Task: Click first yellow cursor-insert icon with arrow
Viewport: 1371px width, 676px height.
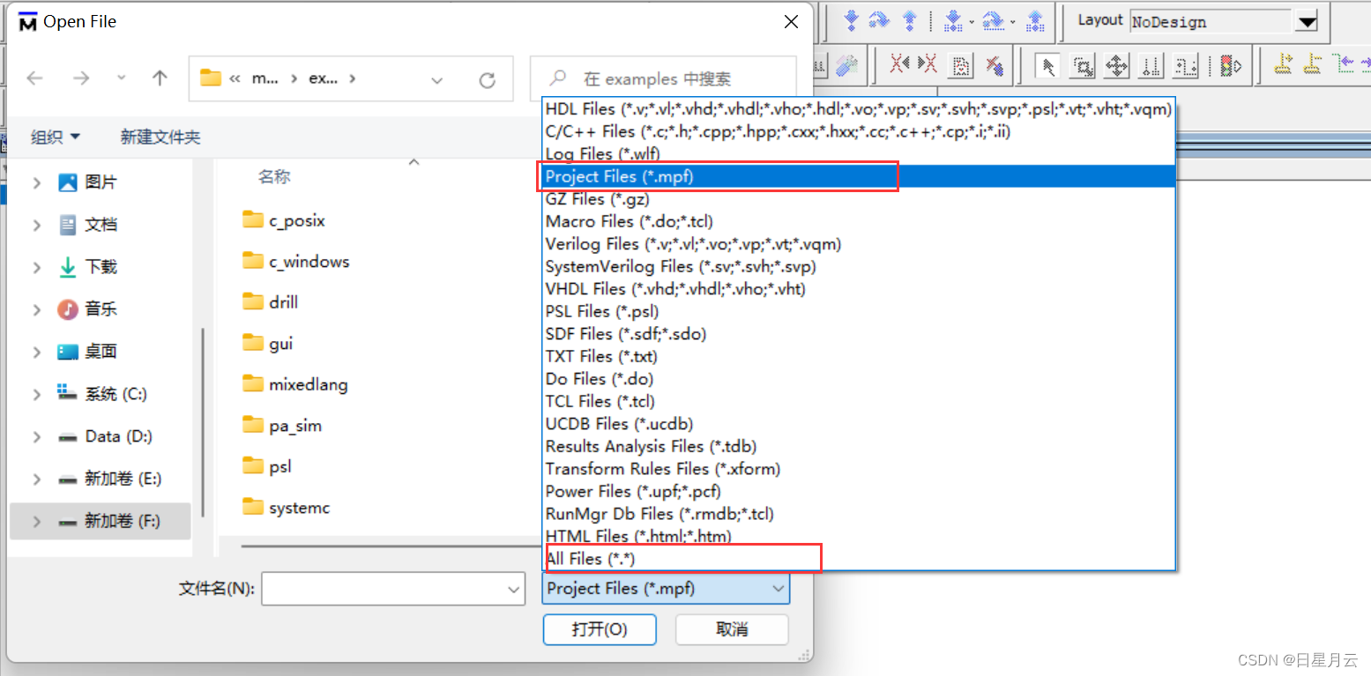Action: coord(1284,63)
